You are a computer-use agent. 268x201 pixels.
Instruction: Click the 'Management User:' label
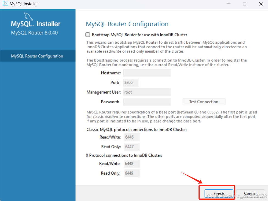[x=104, y=92]
